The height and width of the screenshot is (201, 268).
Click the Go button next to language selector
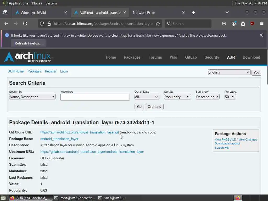(x=256, y=73)
